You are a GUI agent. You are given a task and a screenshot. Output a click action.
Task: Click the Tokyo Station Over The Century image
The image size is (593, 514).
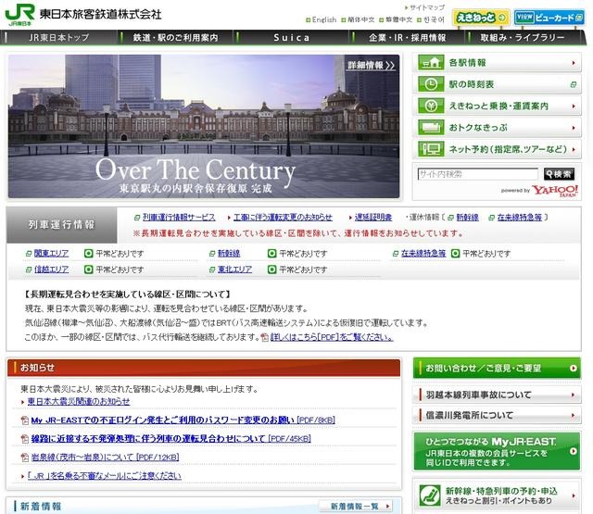click(204, 126)
